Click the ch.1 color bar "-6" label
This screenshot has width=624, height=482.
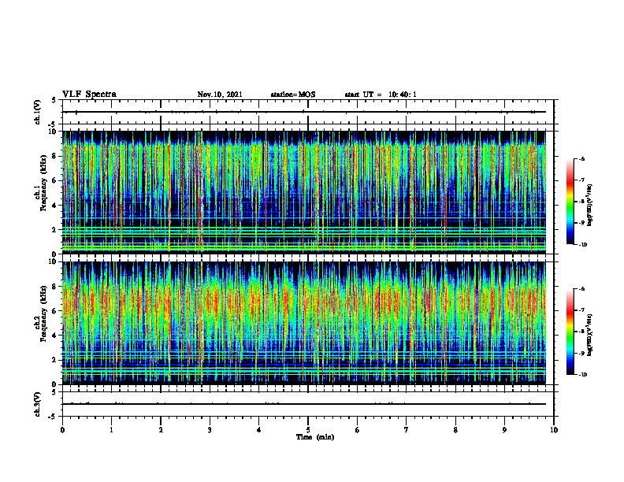(581, 158)
